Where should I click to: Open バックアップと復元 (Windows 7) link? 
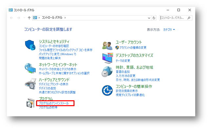(57, 54)
